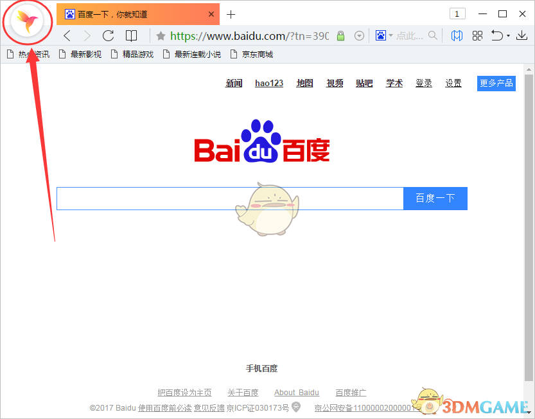
Task: Click the tab counter badge showing 1
Action: 457,13
